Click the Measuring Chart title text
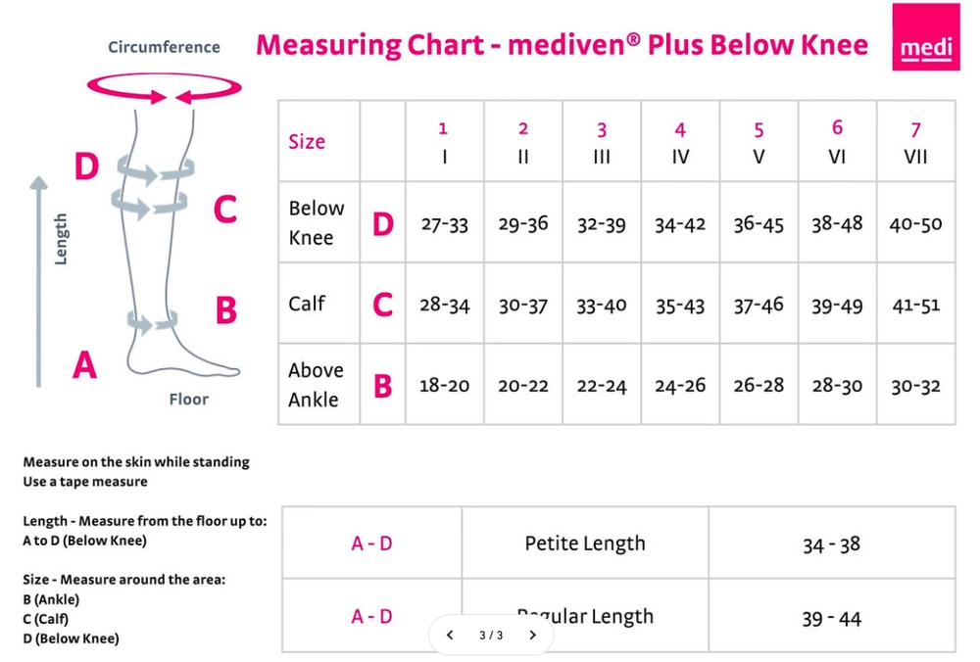 562,45
